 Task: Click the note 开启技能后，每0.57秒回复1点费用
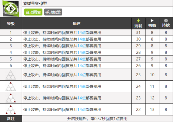pyautogui.click(x=97, y=119)
